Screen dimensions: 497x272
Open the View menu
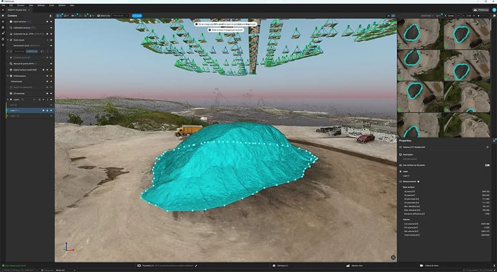pyautogui.click(x=31, y=5)
